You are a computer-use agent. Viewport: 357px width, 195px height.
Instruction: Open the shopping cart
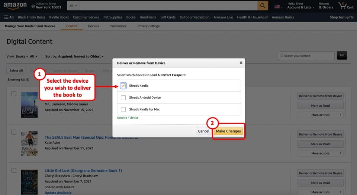click(x=345, y=6)
